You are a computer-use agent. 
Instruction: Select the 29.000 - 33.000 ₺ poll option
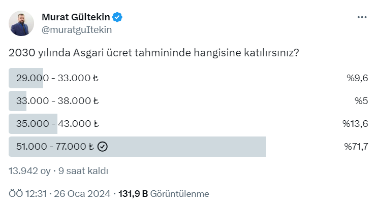pos(57,78)
